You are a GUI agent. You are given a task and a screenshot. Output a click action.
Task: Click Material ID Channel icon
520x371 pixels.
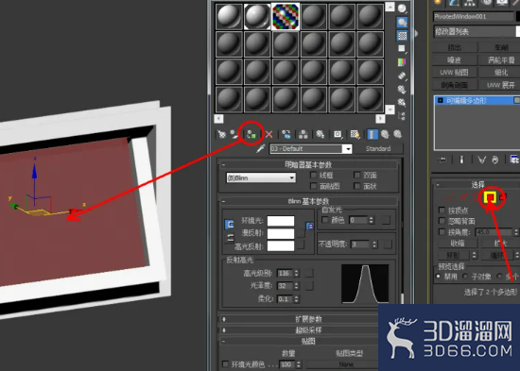[338, 134]
